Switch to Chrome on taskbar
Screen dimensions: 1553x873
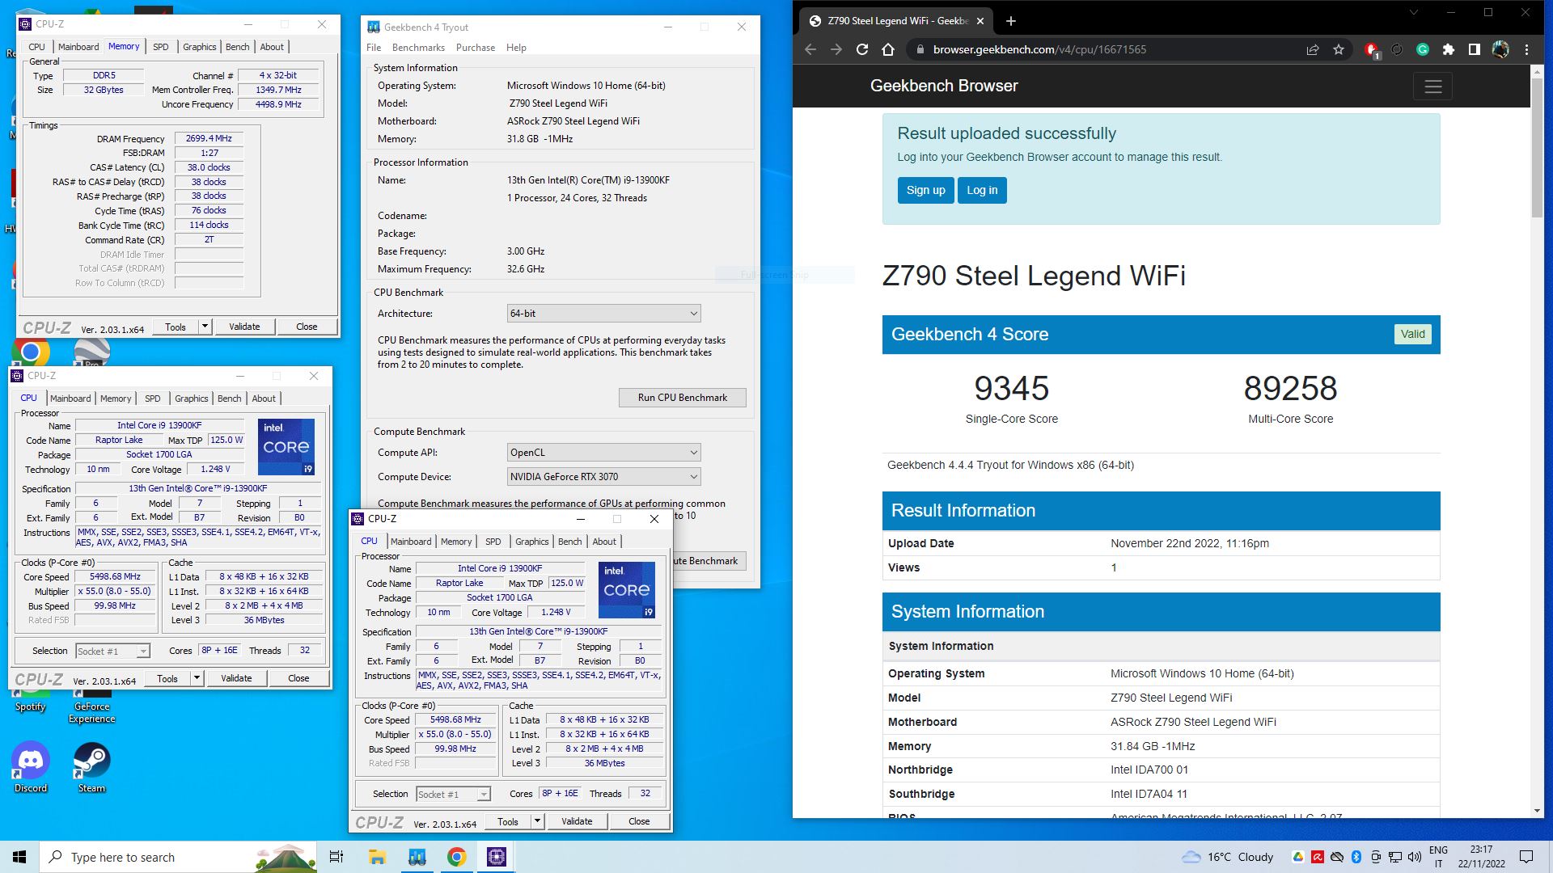(x=457, y=857)
